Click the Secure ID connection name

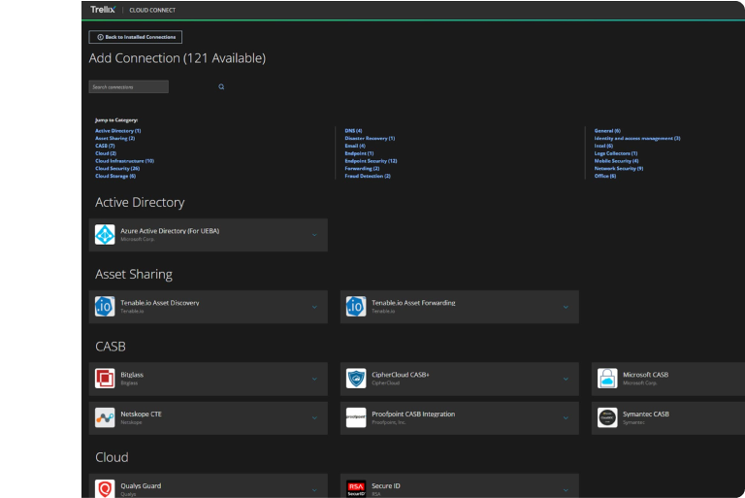coord(386,485)
